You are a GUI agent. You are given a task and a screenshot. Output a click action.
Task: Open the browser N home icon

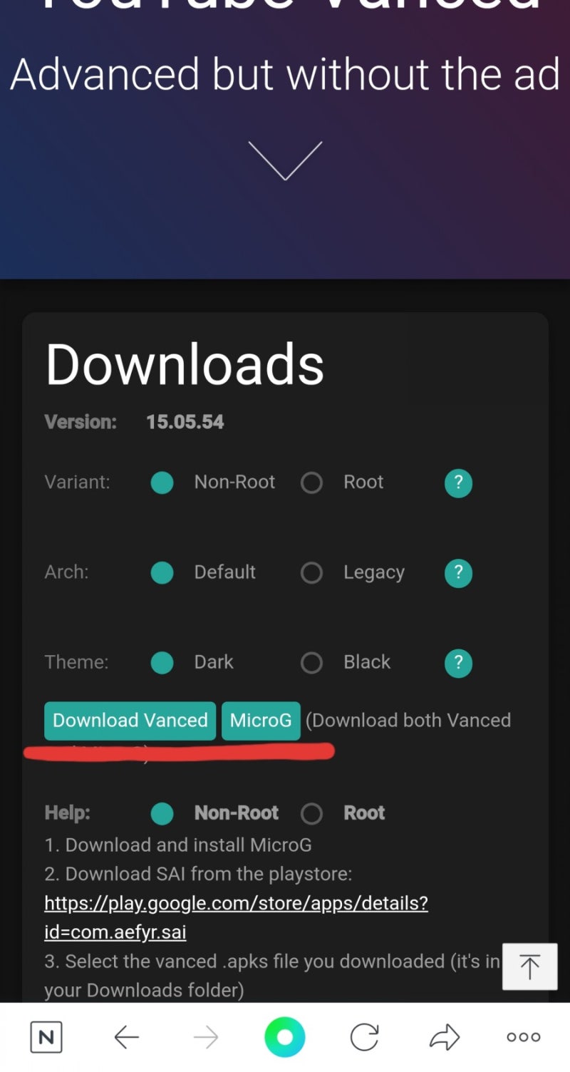click(46, 1037)
